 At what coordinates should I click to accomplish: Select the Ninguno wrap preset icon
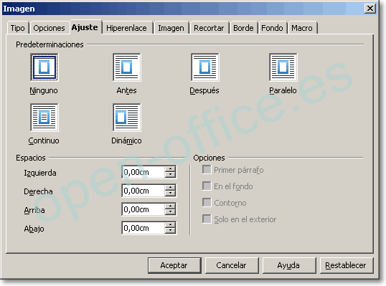click(x=44, y=67)
